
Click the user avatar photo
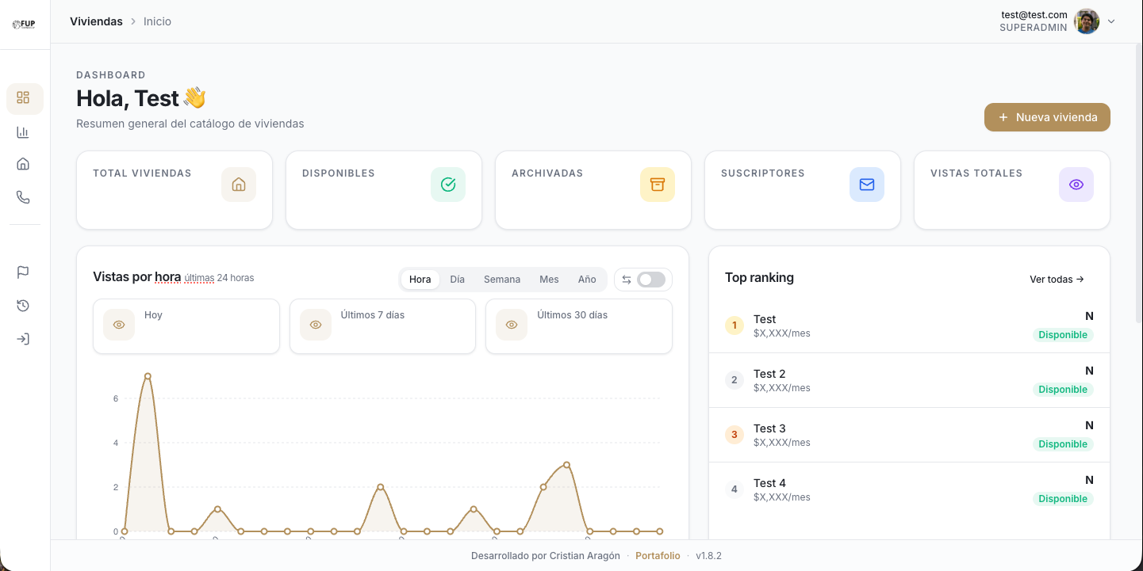tap(1087, 21)
